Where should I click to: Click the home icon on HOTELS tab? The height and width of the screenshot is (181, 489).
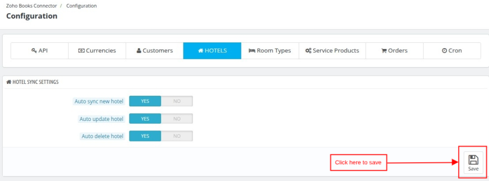pyautogui.click(x=201, y=50)
